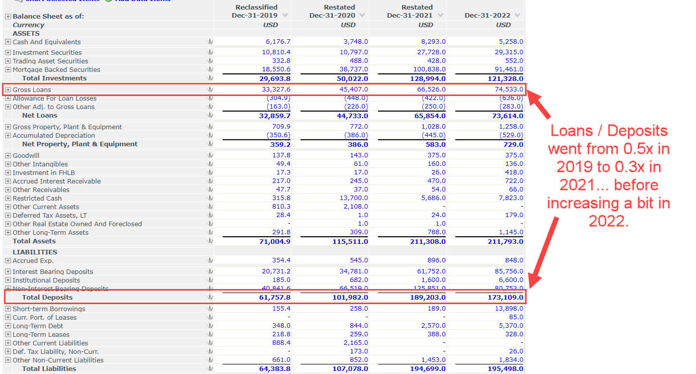
Task: Click chart icon in Mortgage Backed Securities row
Action: (x=210, y=69)
